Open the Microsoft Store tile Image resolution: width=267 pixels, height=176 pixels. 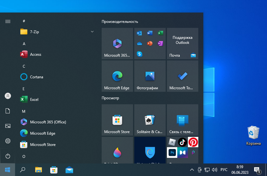117,120
